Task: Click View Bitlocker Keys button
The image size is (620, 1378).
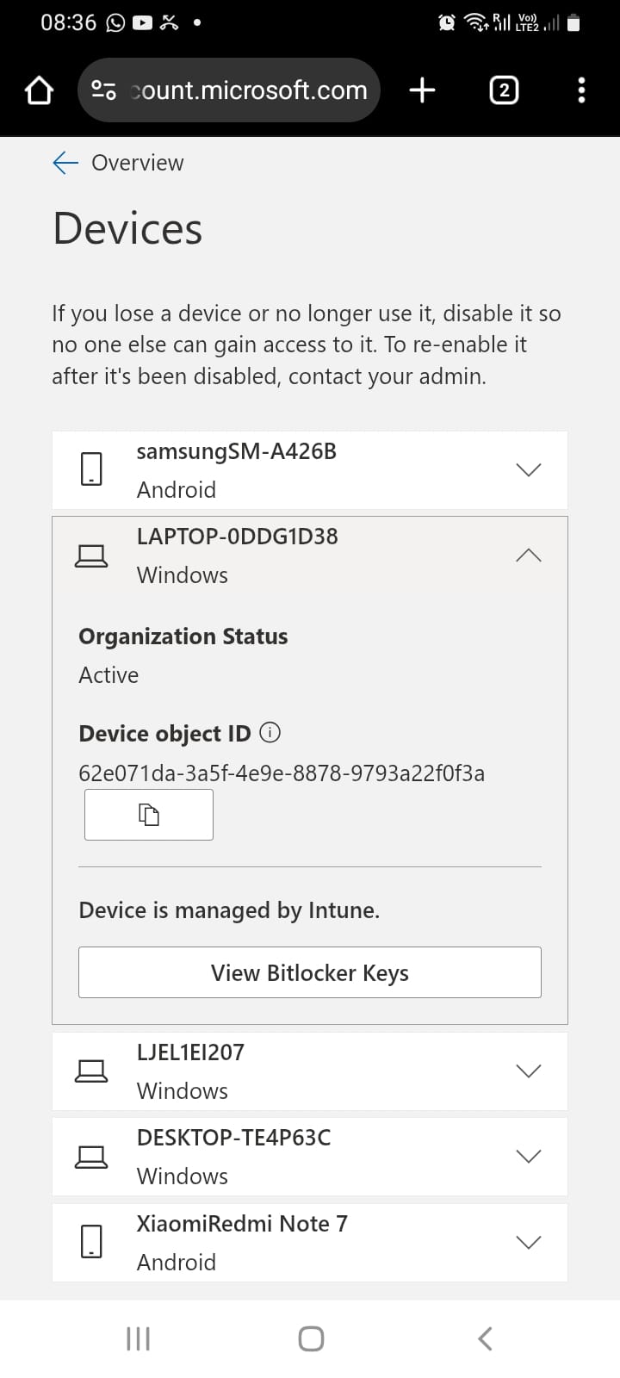Action: pyautogui.click(x=310, y=972)
